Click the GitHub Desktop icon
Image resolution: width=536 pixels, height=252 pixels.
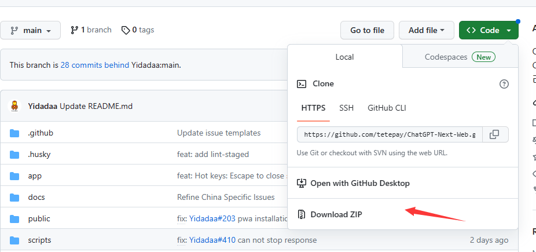pyautogui.click(x=301, y=183)
